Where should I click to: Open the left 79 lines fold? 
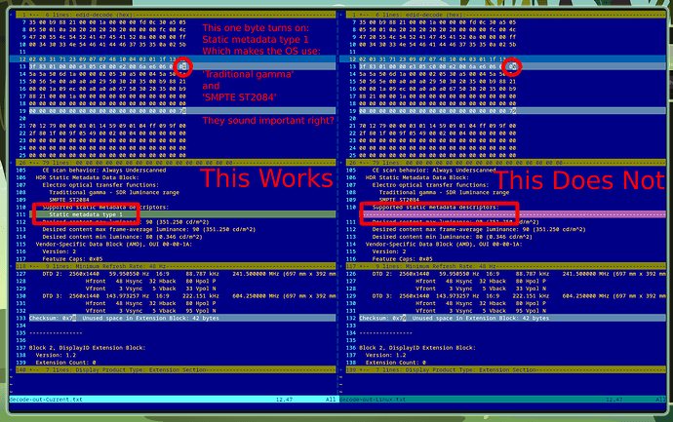(176, 163)
